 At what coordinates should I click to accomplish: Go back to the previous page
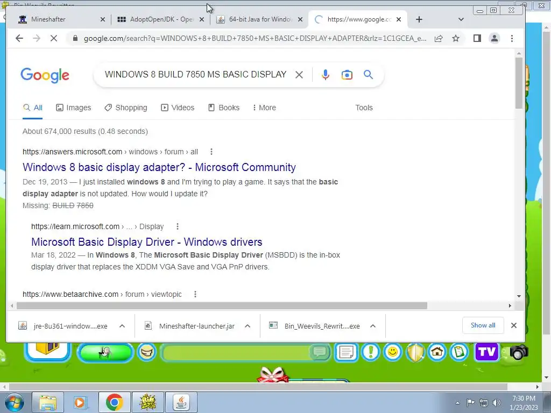pyautogui.click(x=19, y=38)
